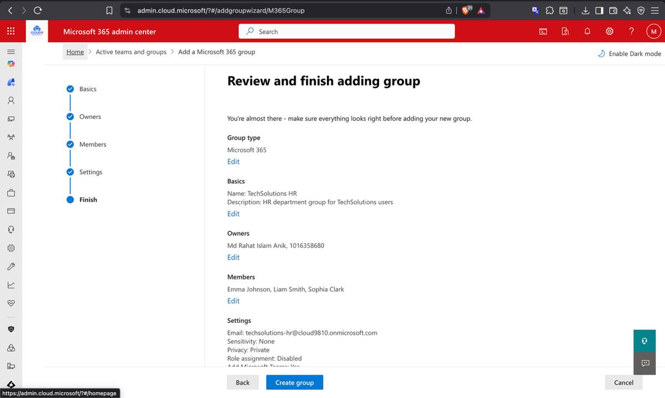Click the Brave Leo AI sparkle icon

click(x=627, y=10)
